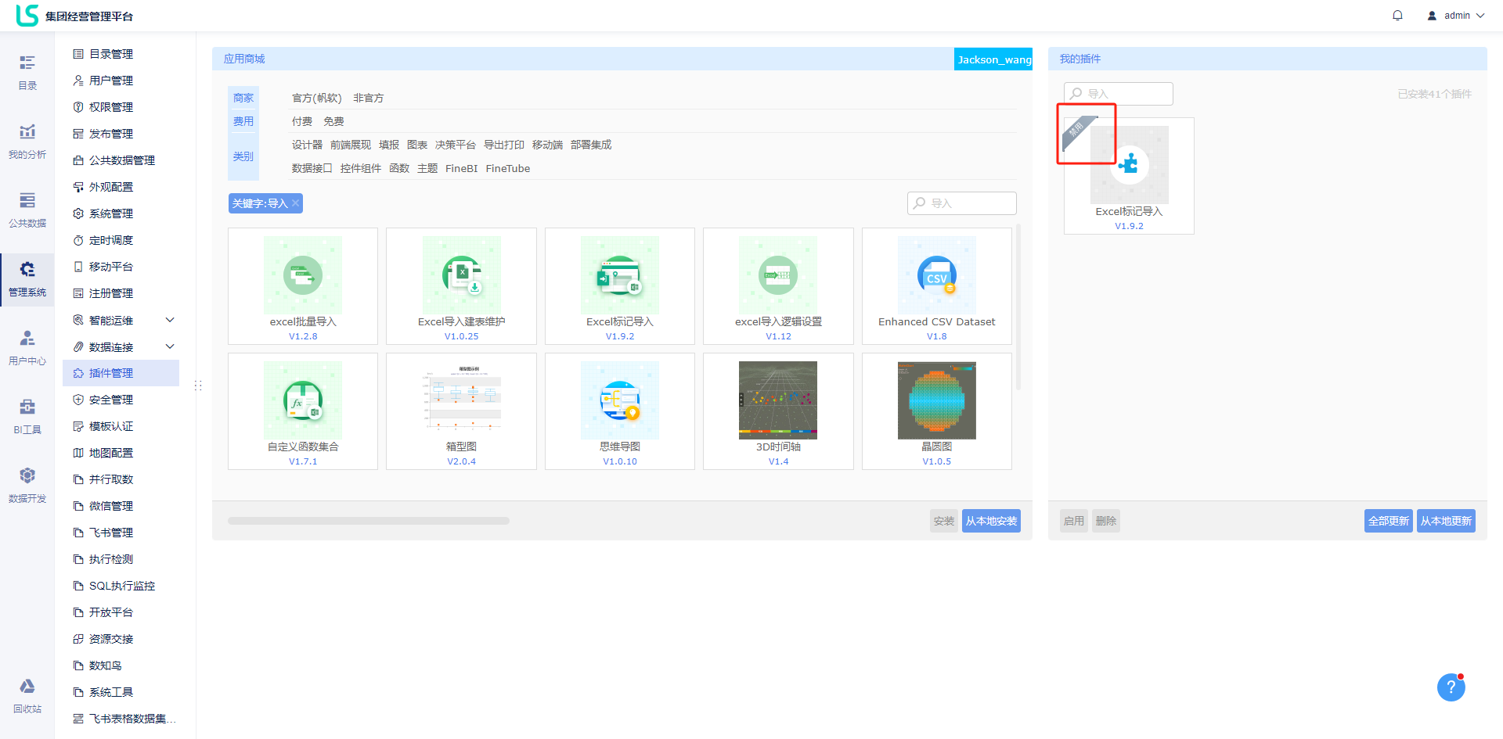Filter merchants by 非官方
Screen dimensions: 1503x739
click(369, 98)
